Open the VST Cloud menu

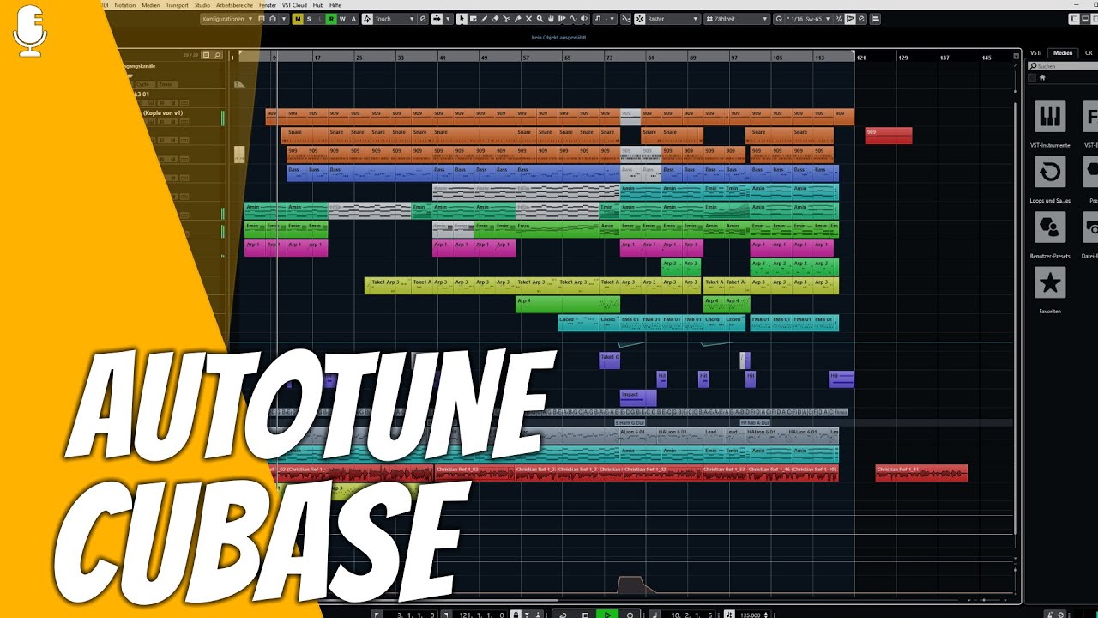(294, 4)
